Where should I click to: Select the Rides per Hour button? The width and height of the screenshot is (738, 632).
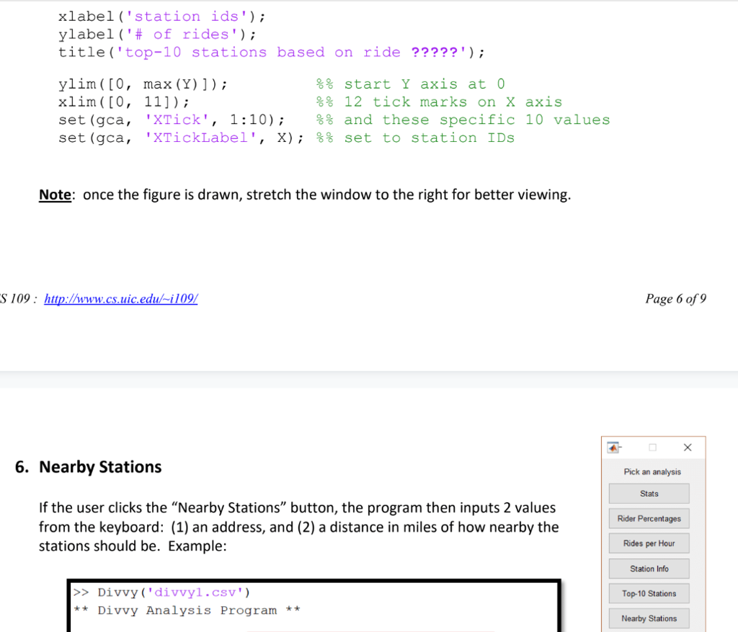[x=649, y=543]
